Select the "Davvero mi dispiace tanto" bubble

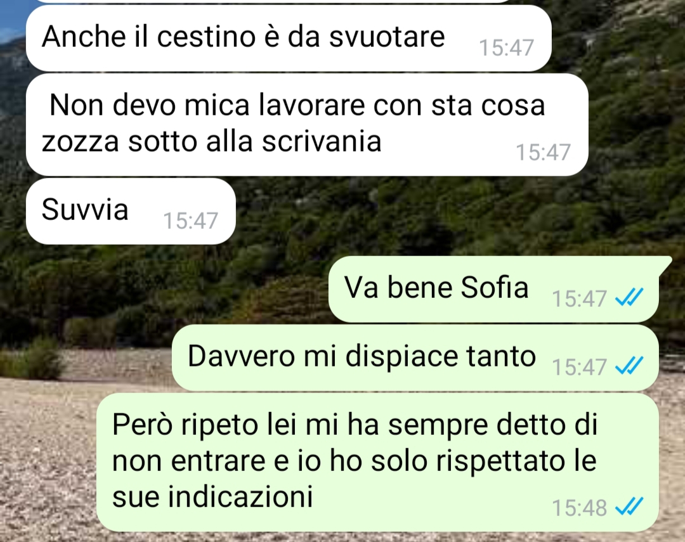[415, 358]
